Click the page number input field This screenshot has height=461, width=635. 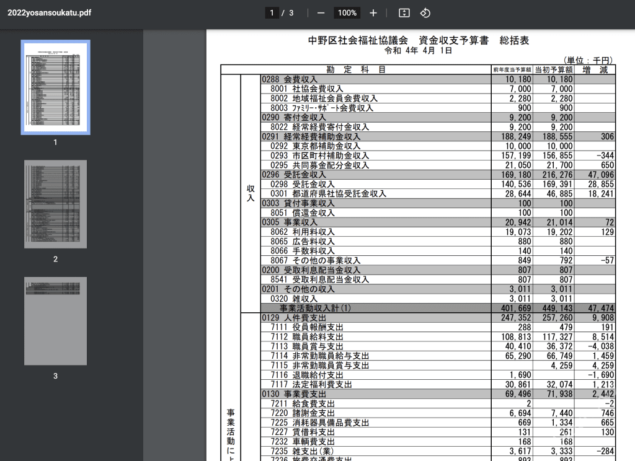coord(271,13)
